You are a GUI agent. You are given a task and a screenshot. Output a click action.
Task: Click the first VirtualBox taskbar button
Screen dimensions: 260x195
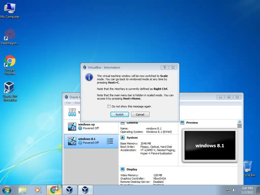click(x=70, y=190)
